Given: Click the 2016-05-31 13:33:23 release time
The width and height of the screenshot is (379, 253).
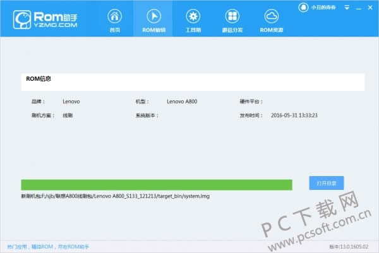Looking at the screenshot, I should tap(294, 115).
